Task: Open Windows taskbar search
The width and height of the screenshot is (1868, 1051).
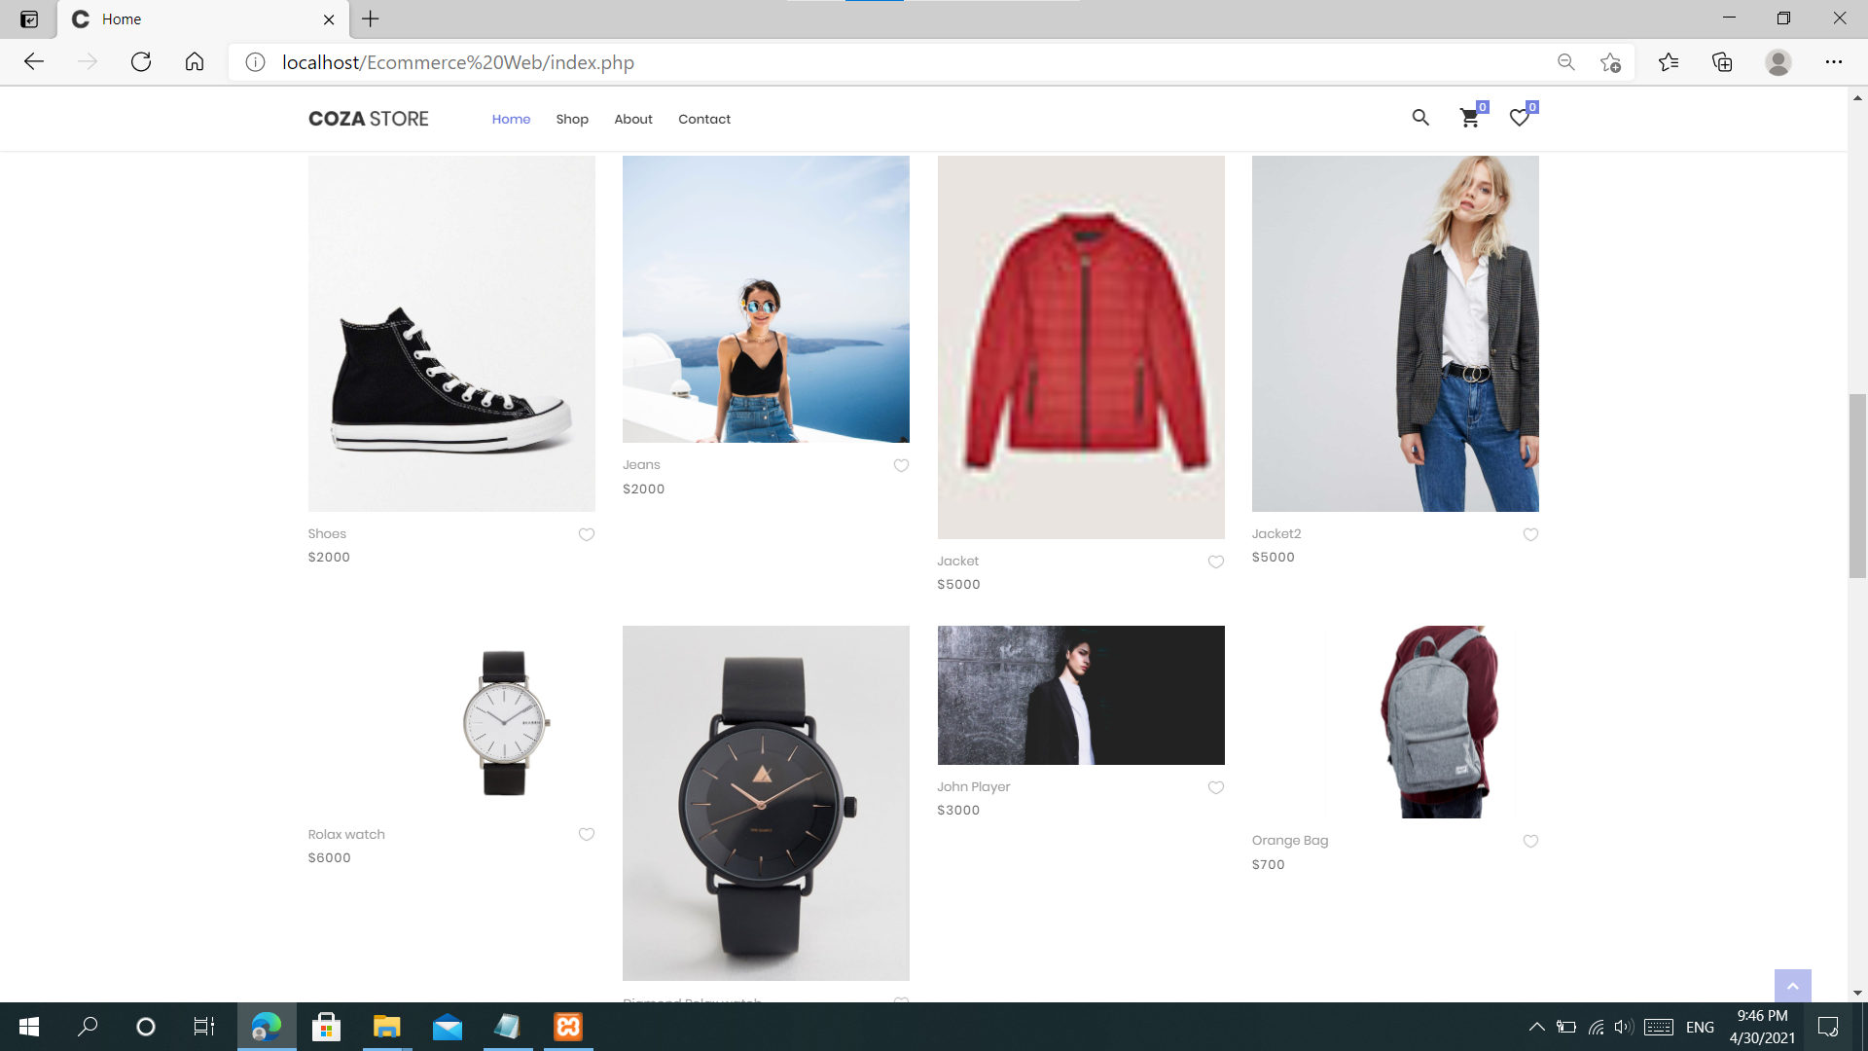Action: (x=88, y=1027)
